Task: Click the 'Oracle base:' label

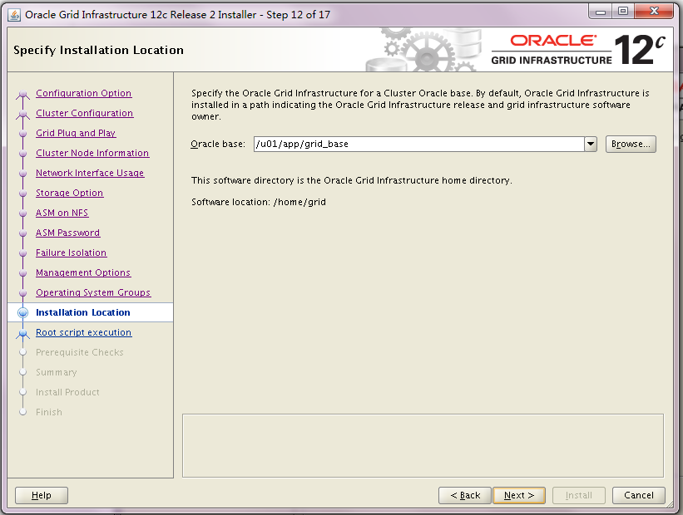Action: [218, 144]
